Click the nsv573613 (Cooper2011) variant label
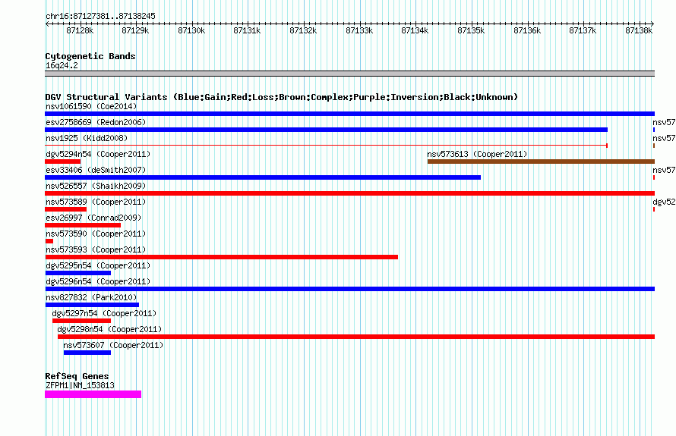Image resolution: width=676 pixels, height=436 pixels. tap(477, 154)
